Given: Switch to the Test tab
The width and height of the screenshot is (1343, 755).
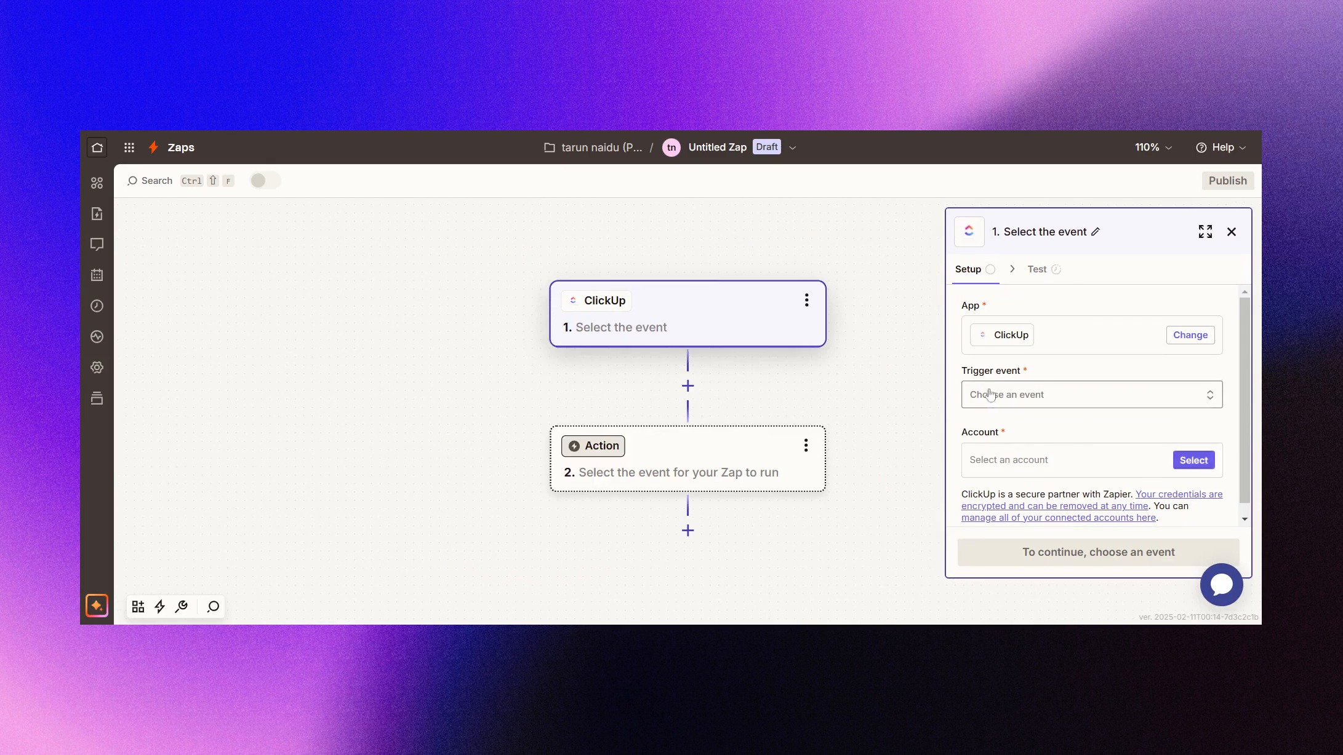Looking at the screenshot, I should [1038, 269].
